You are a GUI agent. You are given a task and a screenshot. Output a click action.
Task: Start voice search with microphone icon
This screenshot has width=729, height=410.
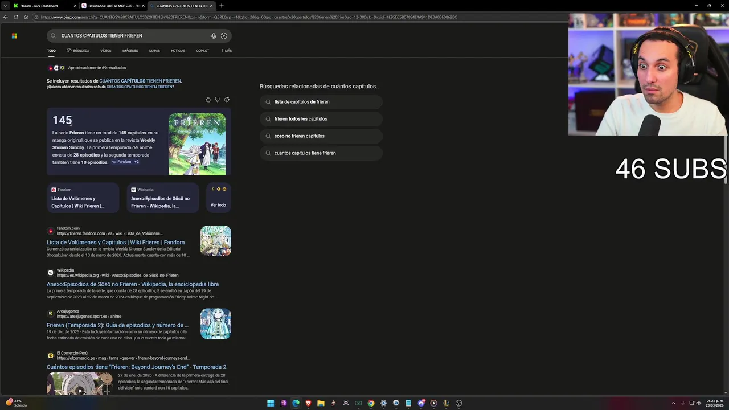tap(214, 36)
